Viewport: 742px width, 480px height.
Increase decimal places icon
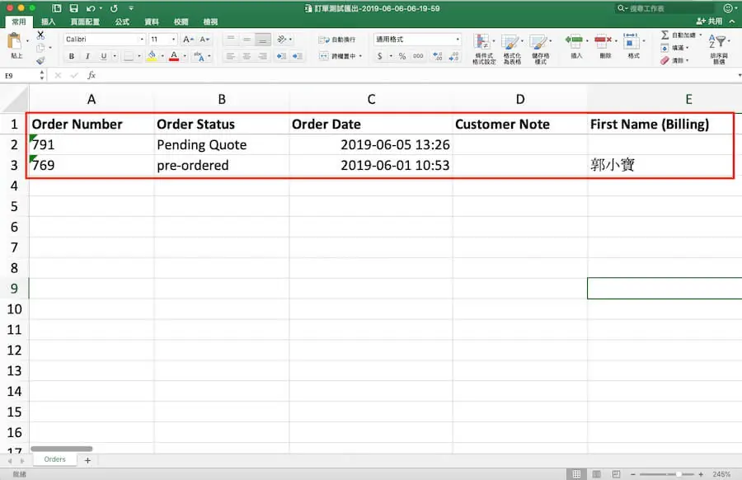click(438, 56)
